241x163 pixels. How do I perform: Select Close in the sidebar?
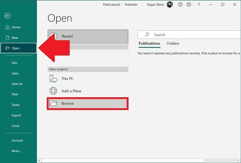tap(15, 126)
